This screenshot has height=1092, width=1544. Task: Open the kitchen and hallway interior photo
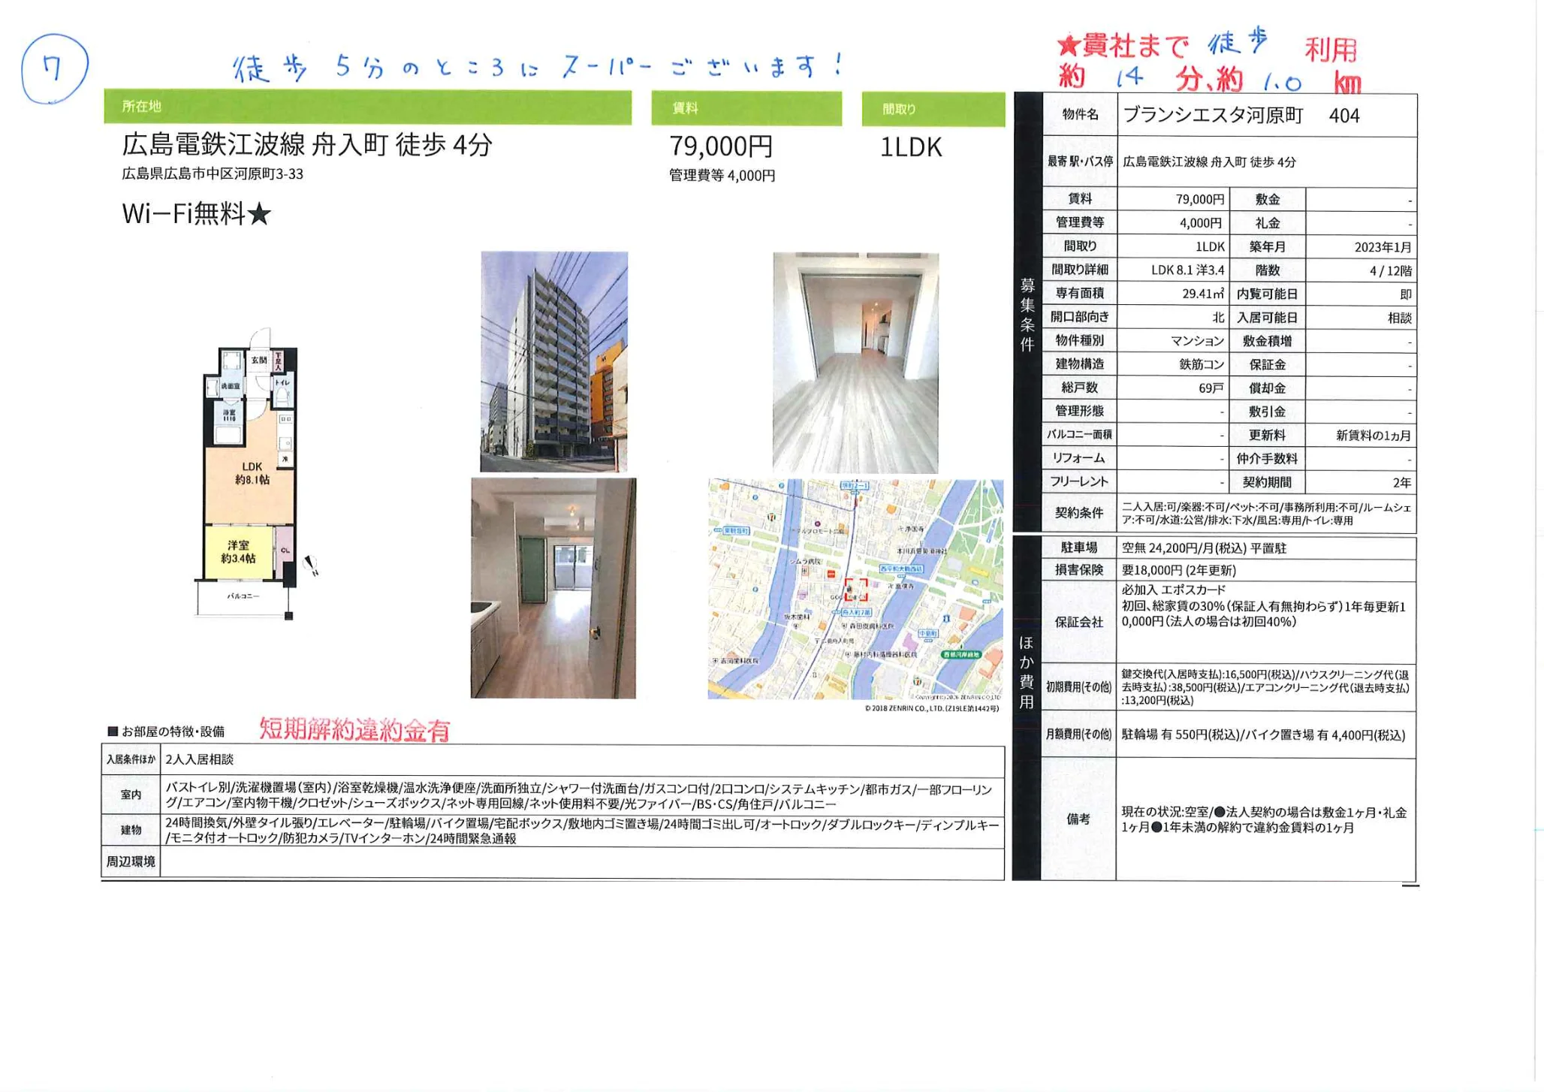click(x=553, y=588)
